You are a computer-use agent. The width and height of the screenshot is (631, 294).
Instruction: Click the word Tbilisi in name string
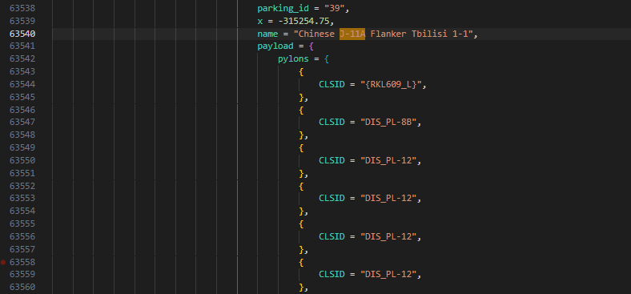point(429,34)
